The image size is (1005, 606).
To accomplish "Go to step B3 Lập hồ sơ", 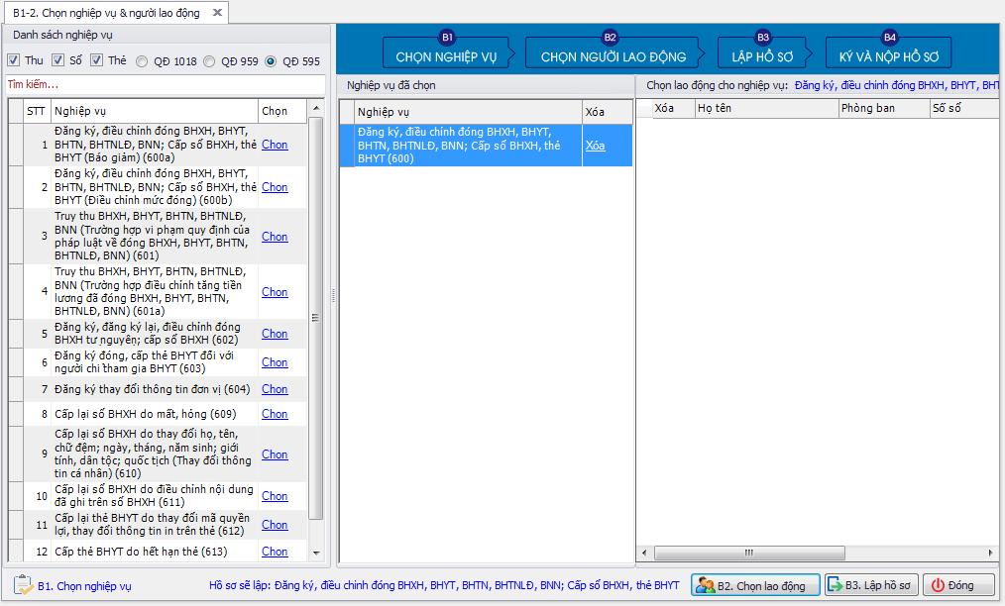I will pyautogui.click(x=763, y=51).
